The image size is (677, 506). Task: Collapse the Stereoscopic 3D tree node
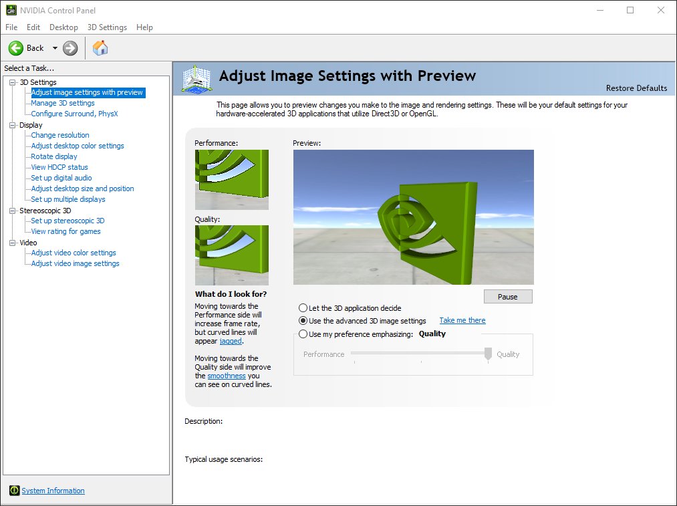coord(13,211)
